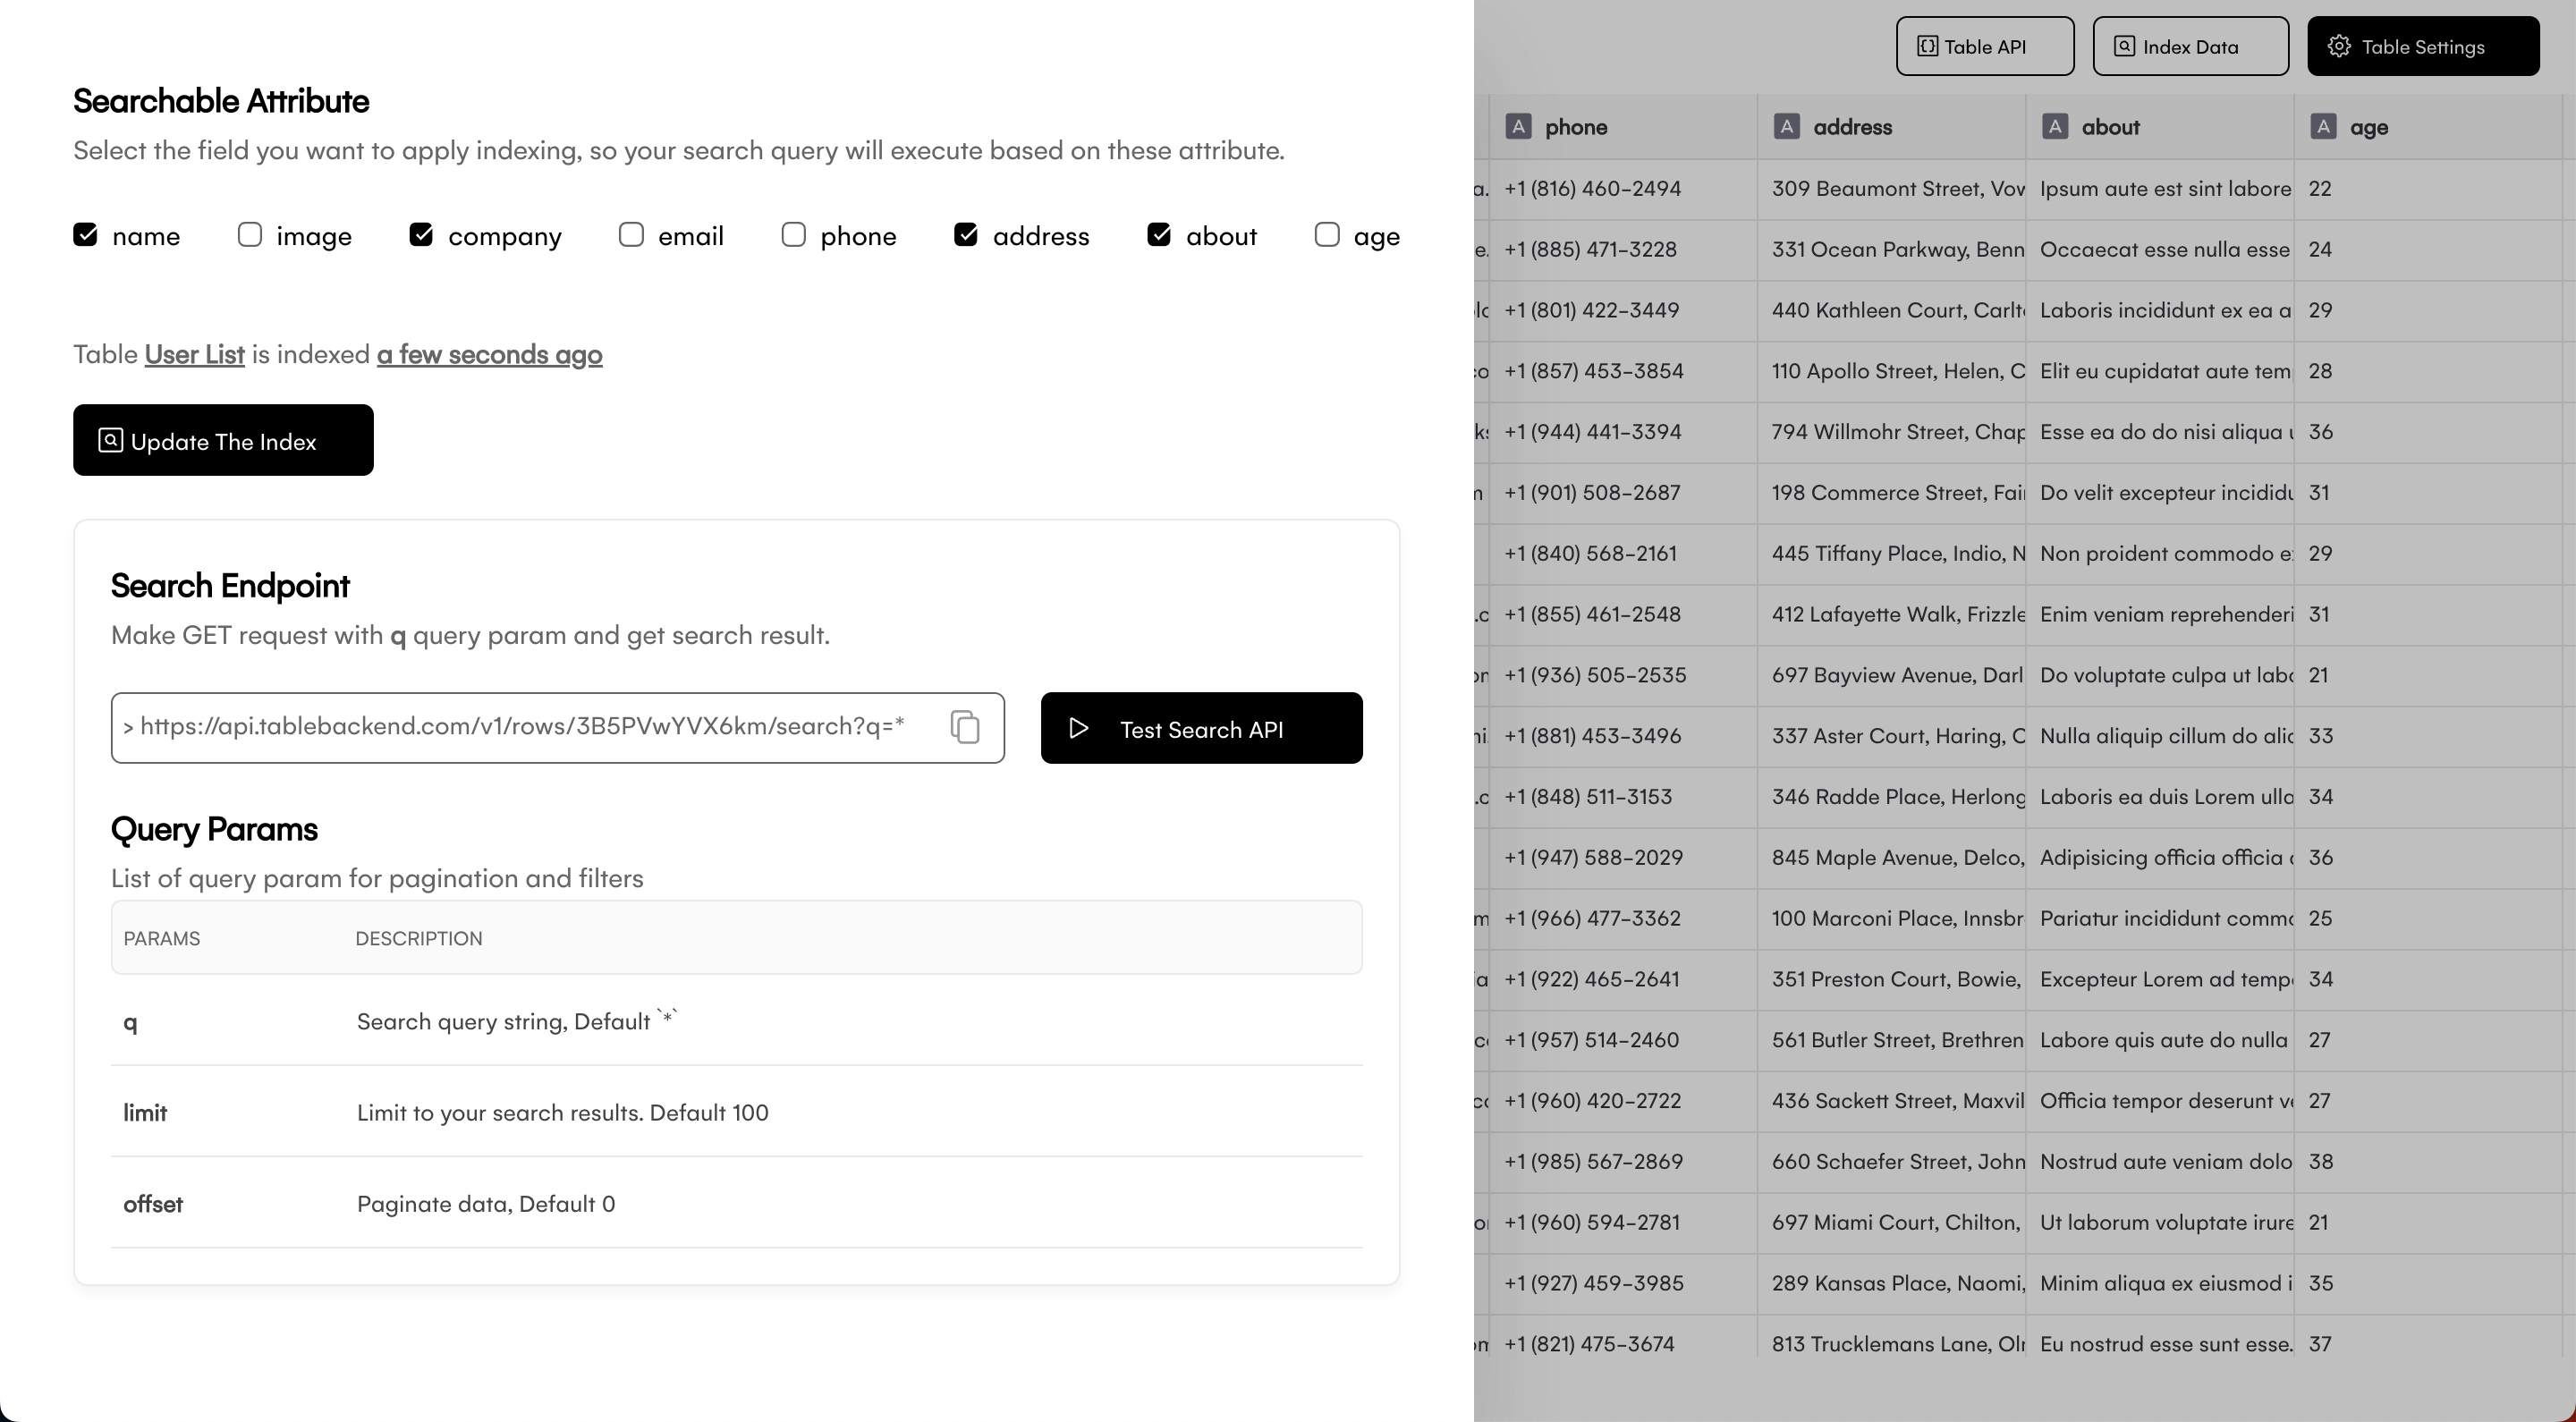The image size is (2576, 1422).
Task: Select the address column header
Action: pyautogui.click(x=1891, y=127)
